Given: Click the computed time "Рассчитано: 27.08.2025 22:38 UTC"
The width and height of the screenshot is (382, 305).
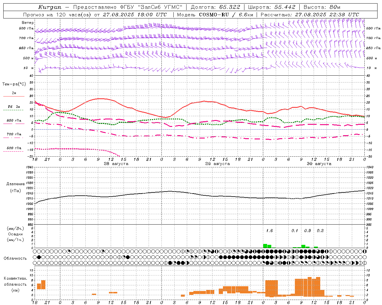Looking at the screenshot, I should pos(310,15).
